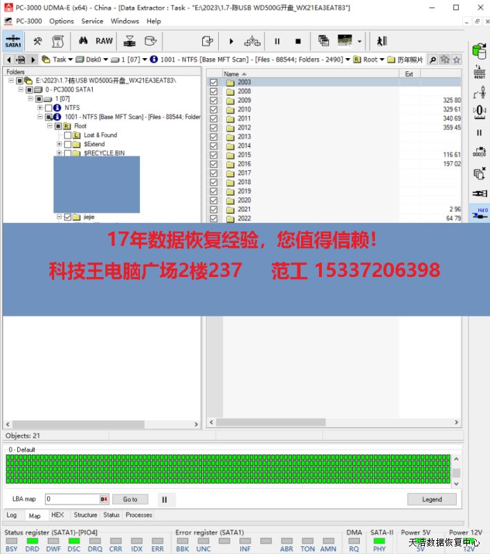490x554 pixels.
Task: Check the Lost & Found folder checkbox
Action: tap(68, 135)
